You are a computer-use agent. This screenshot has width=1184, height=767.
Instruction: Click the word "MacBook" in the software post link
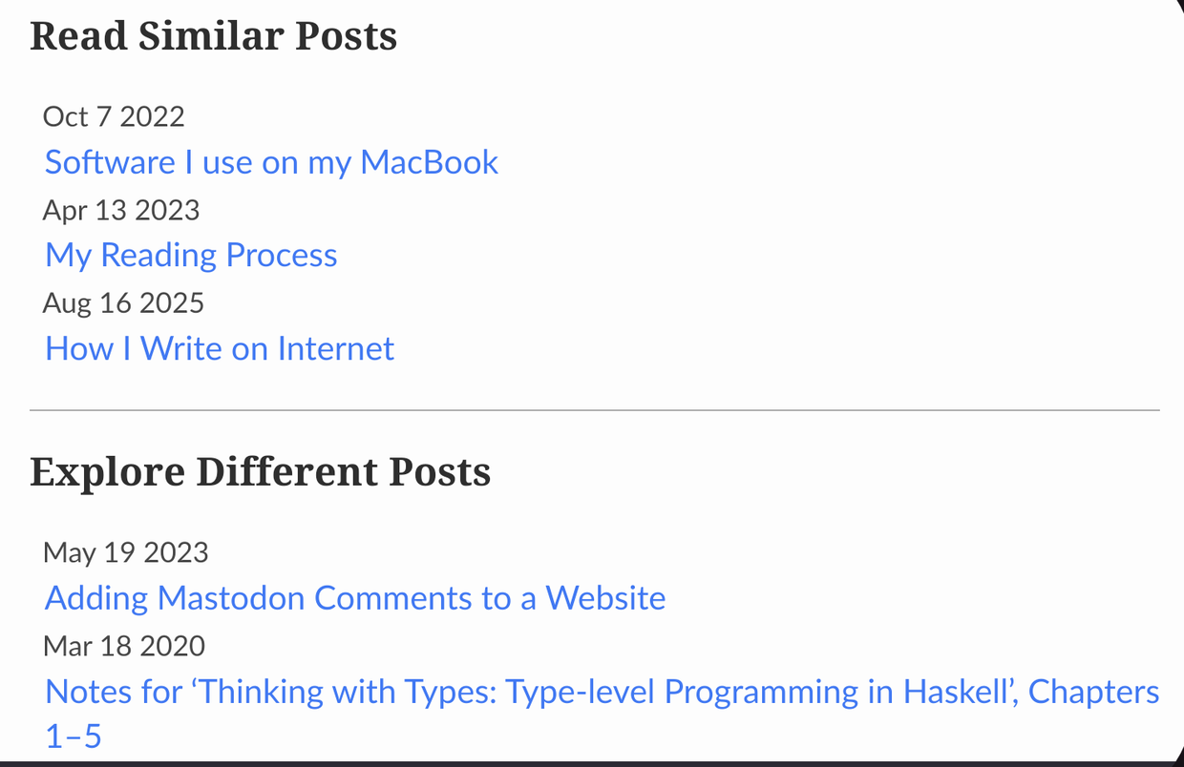point(429,162)
